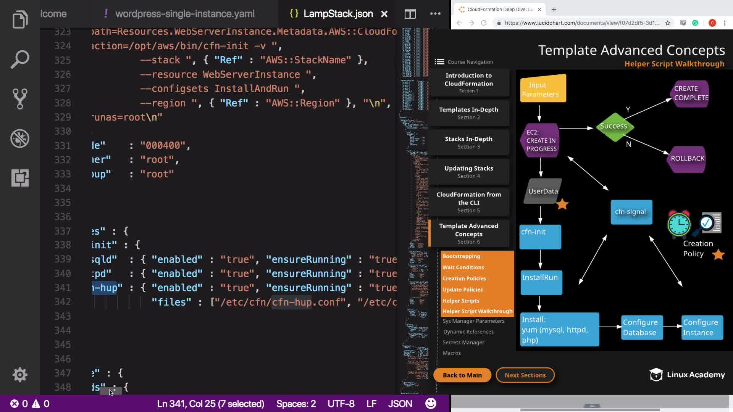Open the Search view icon

click(x=20, y=60)
